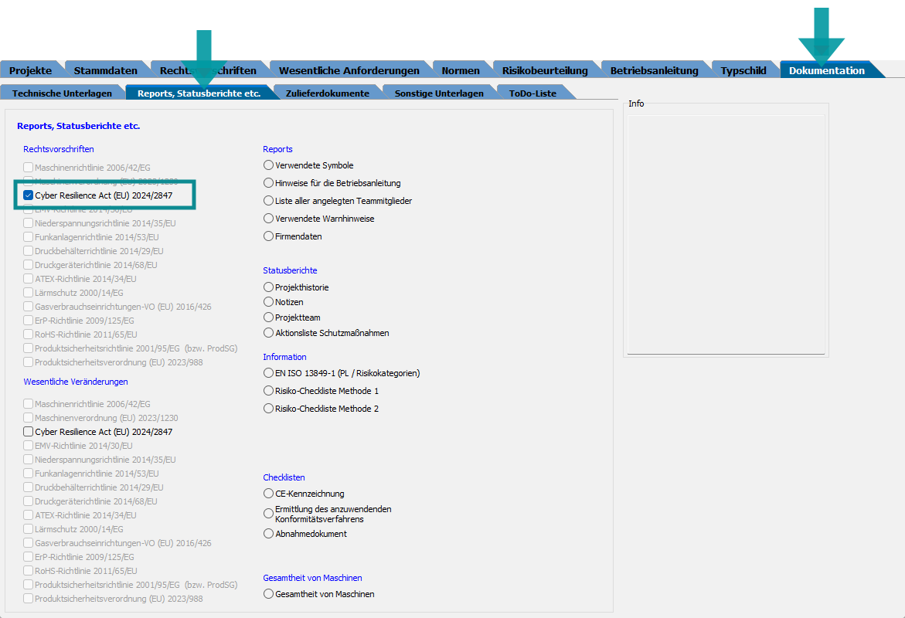Image resolution: width=905 pixels, height=618 pixels.
Task: Uncheck Cyber Resilience Act under Rechtsvorschriften
Action: [x=29, y=195]
